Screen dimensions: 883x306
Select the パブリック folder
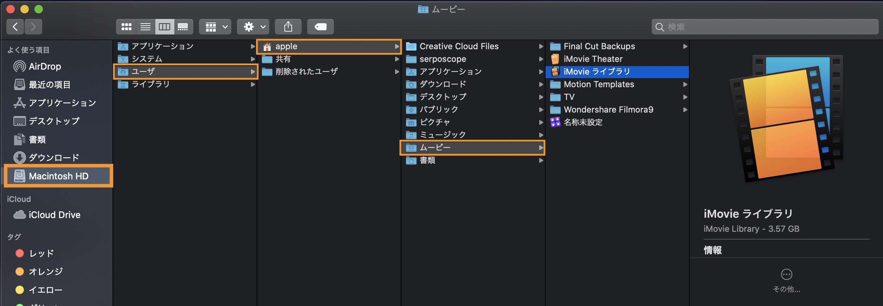pyautogui.click(x=473, y=110)
